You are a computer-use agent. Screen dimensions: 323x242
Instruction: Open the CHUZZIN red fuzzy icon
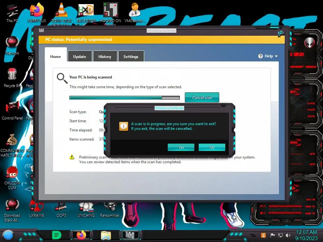12,178
